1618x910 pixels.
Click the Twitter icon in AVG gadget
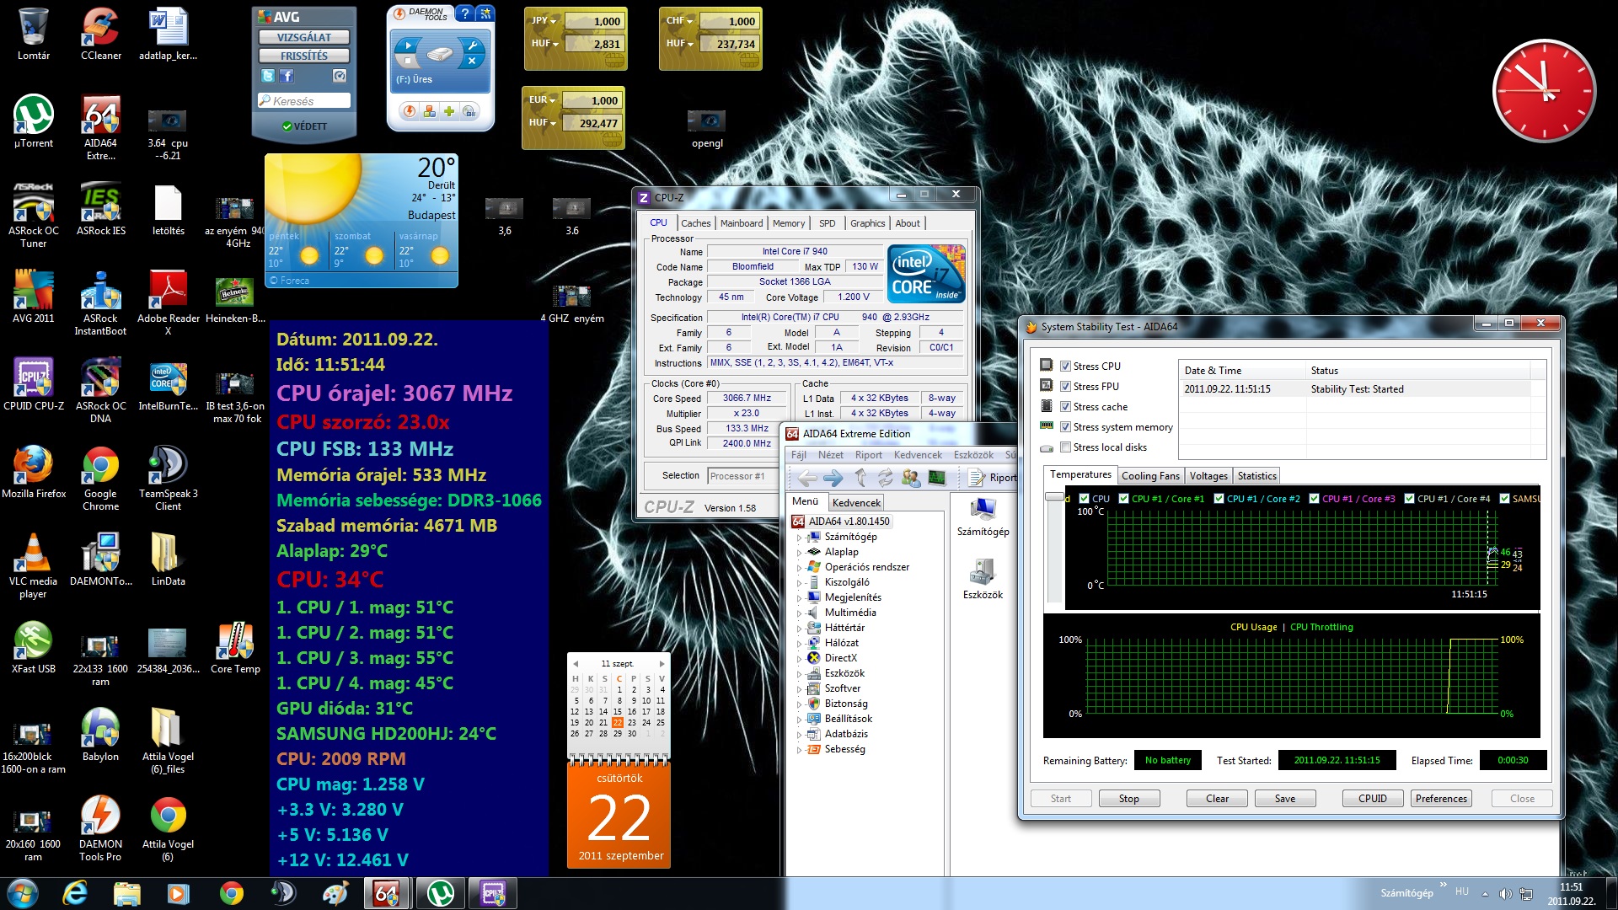click(268, 76)
